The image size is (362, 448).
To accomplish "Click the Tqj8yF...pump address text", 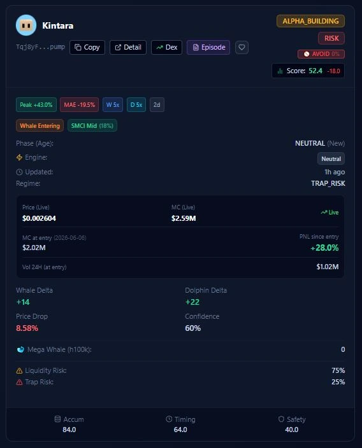I will click(x=40, y=47).
